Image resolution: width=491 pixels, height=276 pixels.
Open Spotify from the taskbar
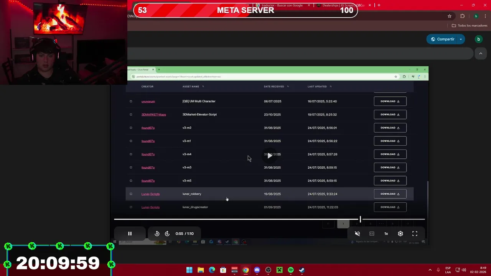pos(291,270)
